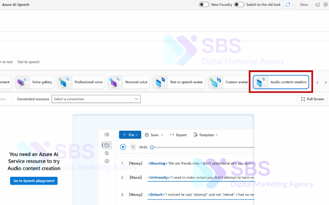Screen dimensions: 329x205
Task: Click the 00:00 playback time
Action: [143, 147]
